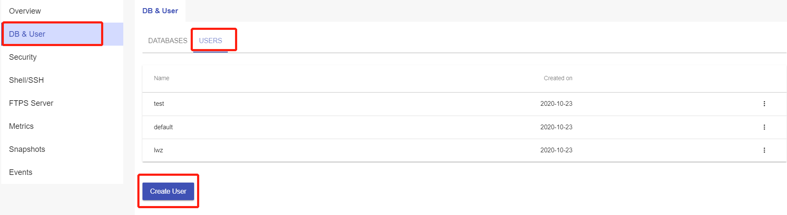Sort by the Name column header
787x215 pixels.
(162, 78)
